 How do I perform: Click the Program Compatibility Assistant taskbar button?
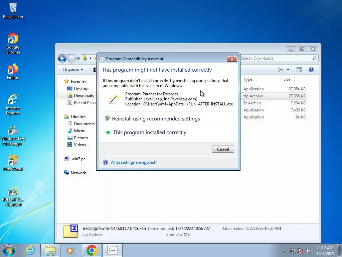(x=112, y=250)
